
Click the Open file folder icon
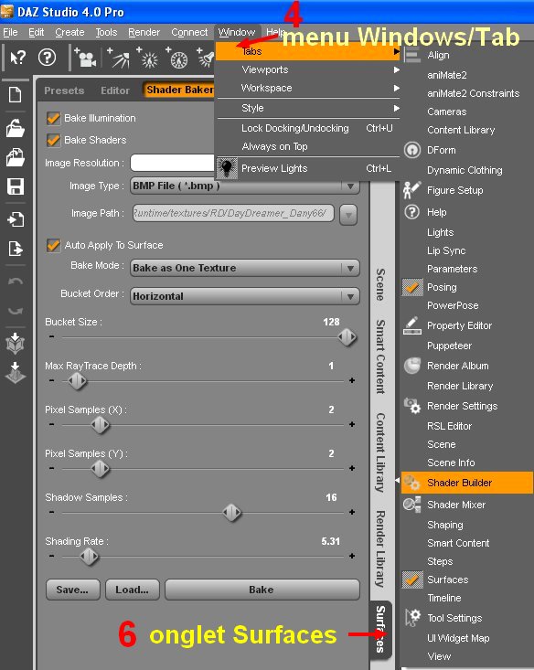pyautogui.click(x=16, y=128)
